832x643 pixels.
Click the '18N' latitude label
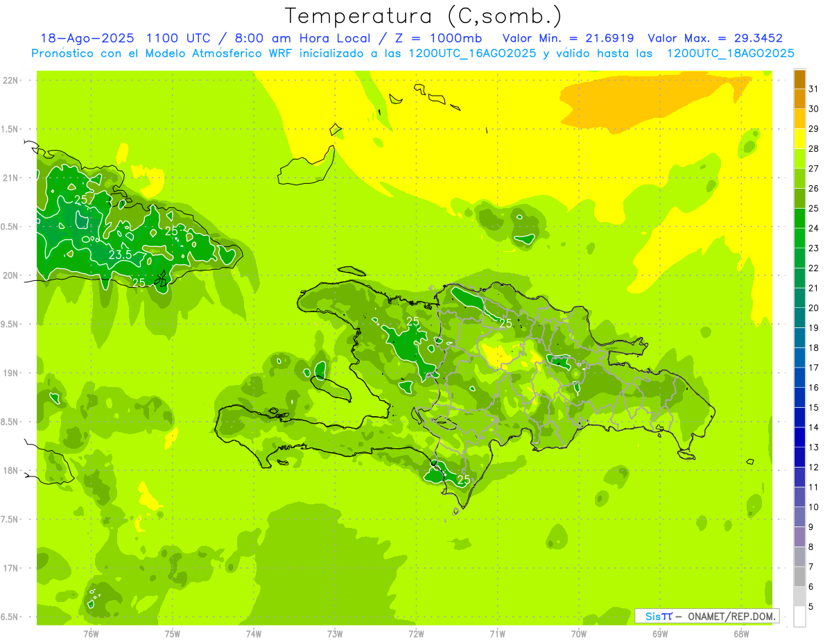pos(12,470)
